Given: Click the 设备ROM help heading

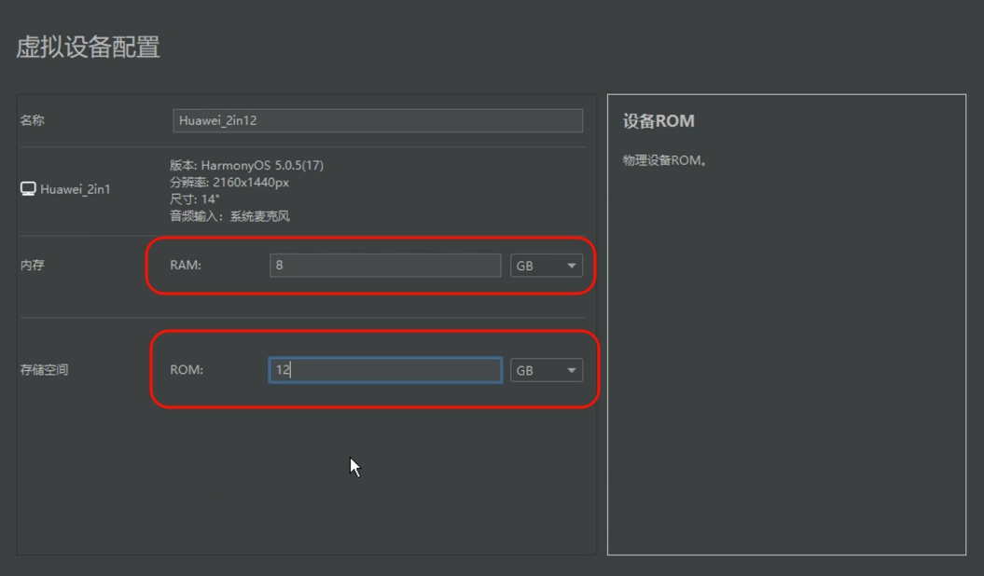Looking at the screenshot, I should [x=658, y=121].
